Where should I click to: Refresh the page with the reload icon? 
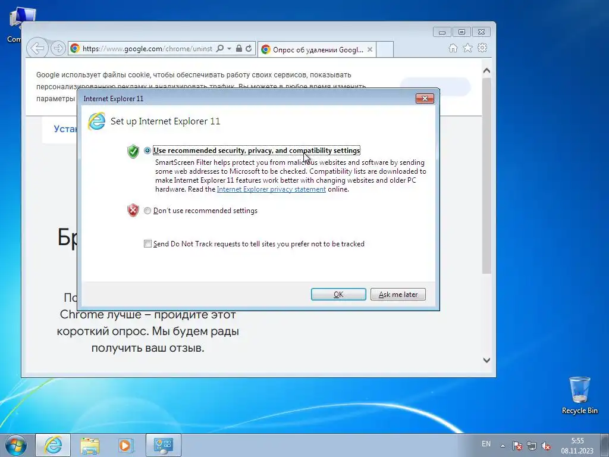pos(249,48)
